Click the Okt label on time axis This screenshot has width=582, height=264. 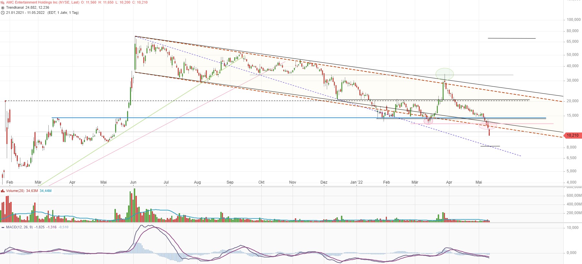pos(261,182)
